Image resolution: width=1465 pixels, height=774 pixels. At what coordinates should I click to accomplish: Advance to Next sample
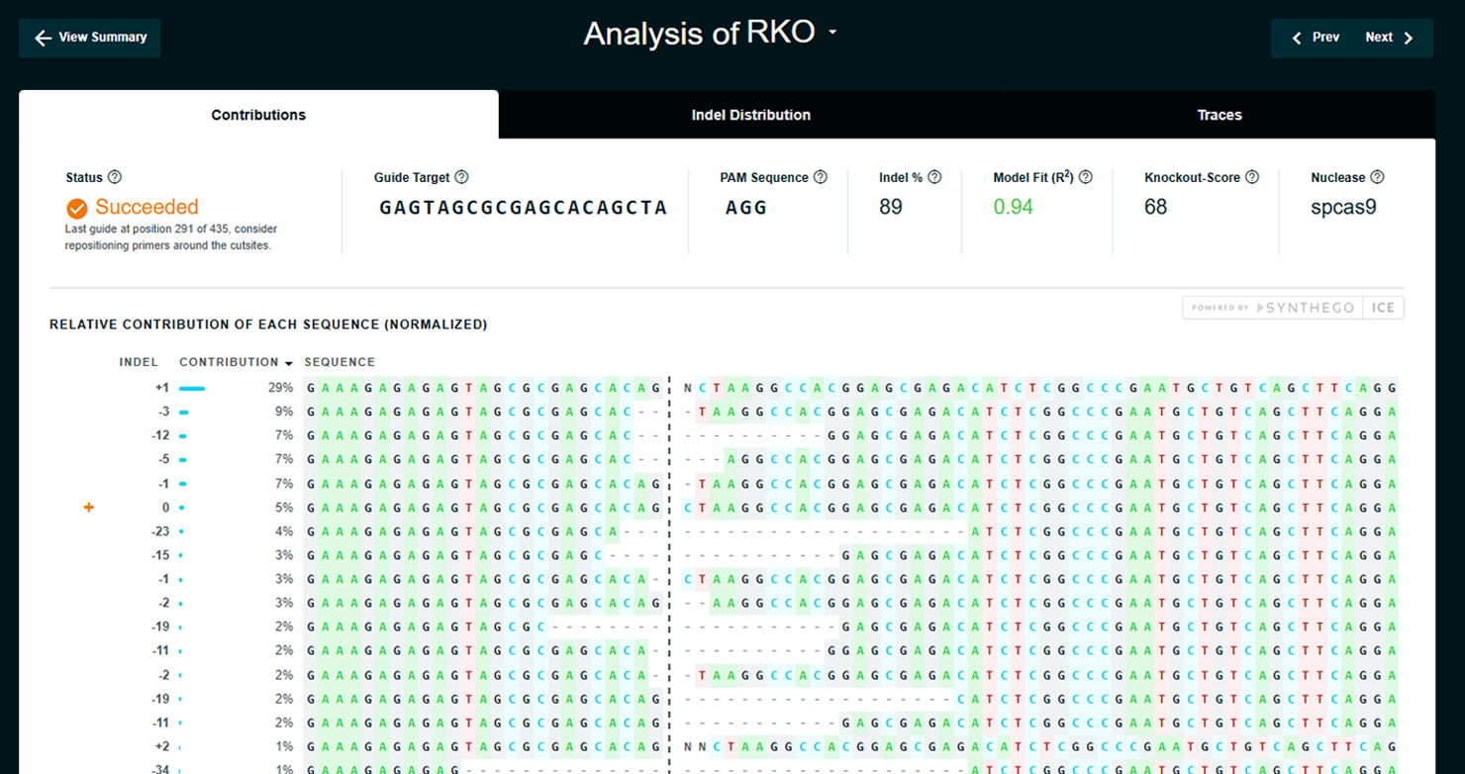pos(1390,38)
